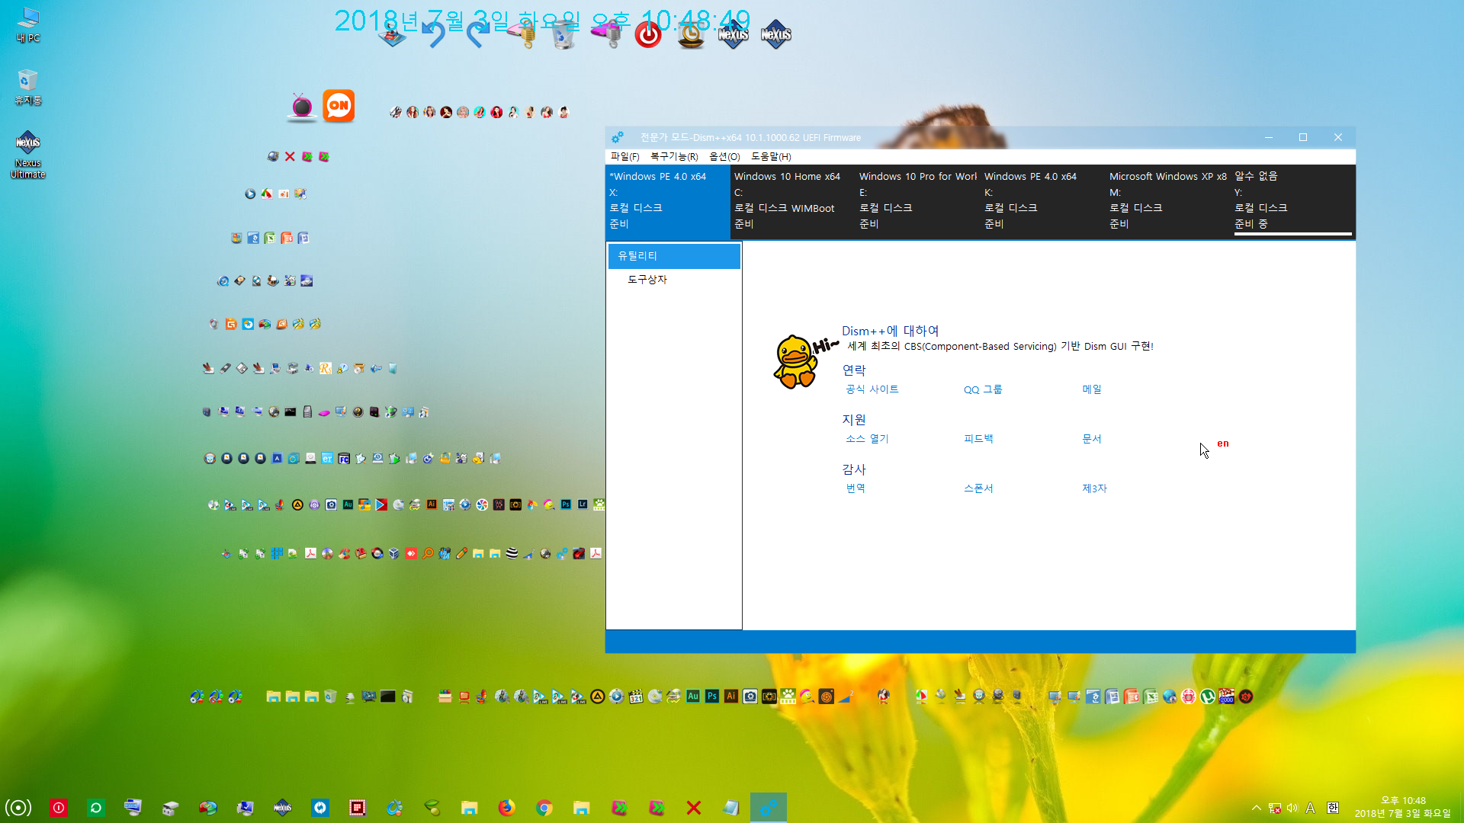Click the 번역 link

point(856,488)
